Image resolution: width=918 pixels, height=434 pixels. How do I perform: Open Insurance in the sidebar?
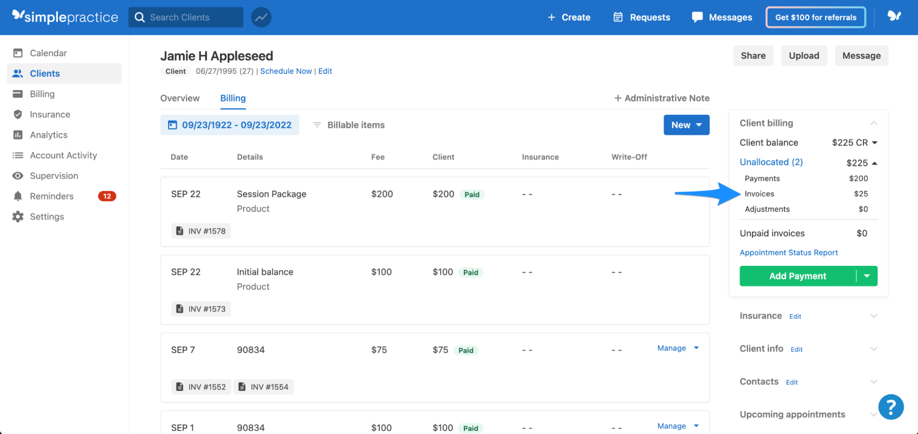pos(64,114)
